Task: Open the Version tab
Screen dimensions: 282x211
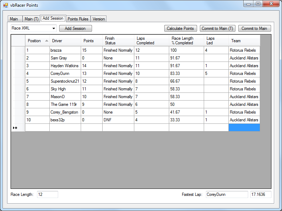Action: coord(99,19)
